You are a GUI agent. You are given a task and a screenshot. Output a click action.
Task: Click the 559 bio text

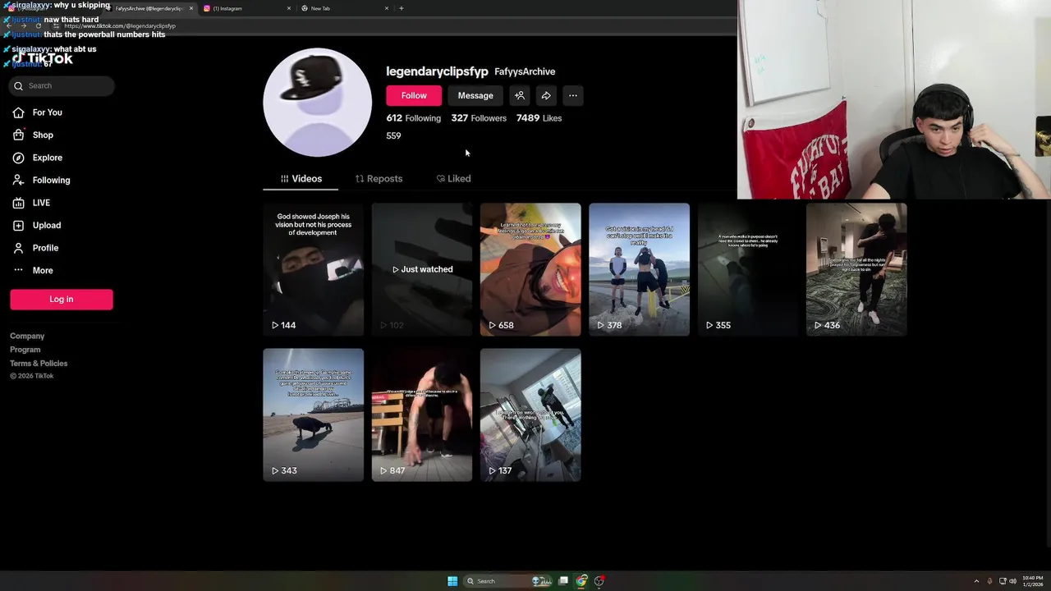click(x=393, y=136)
